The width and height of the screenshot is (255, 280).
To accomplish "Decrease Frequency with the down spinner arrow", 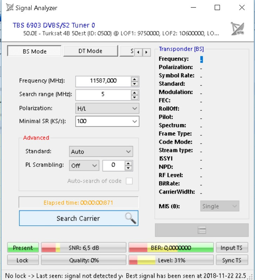I will pos(135,84).
